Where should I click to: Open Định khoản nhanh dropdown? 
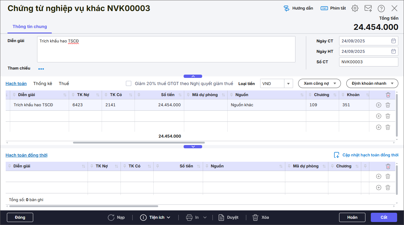coord(372,84)
